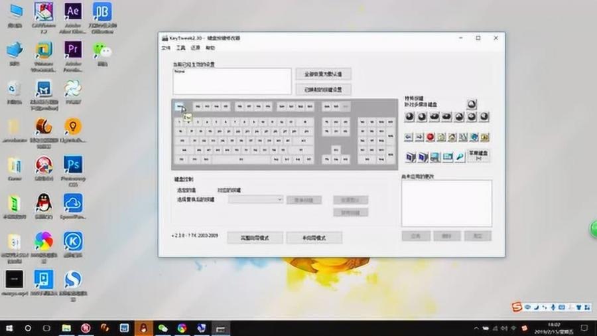Open the third menu in KeyTweak menu bar
This screenshot has height=336, width=597.
coord(195,48)
